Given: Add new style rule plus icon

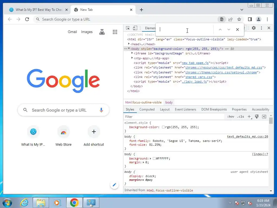Looking at the screenshot, I should (250, 116).
